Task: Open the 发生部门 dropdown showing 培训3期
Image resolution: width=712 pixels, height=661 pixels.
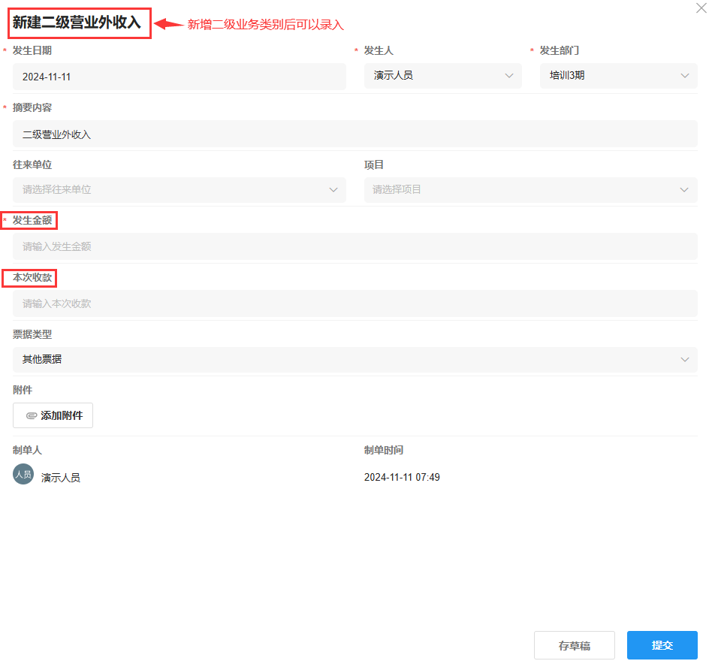Action: pos(619,75)
